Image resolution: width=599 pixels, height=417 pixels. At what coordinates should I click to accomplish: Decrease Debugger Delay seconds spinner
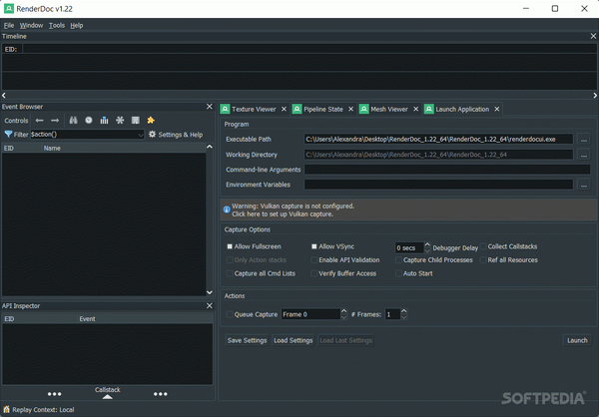(x=427, y=250)
